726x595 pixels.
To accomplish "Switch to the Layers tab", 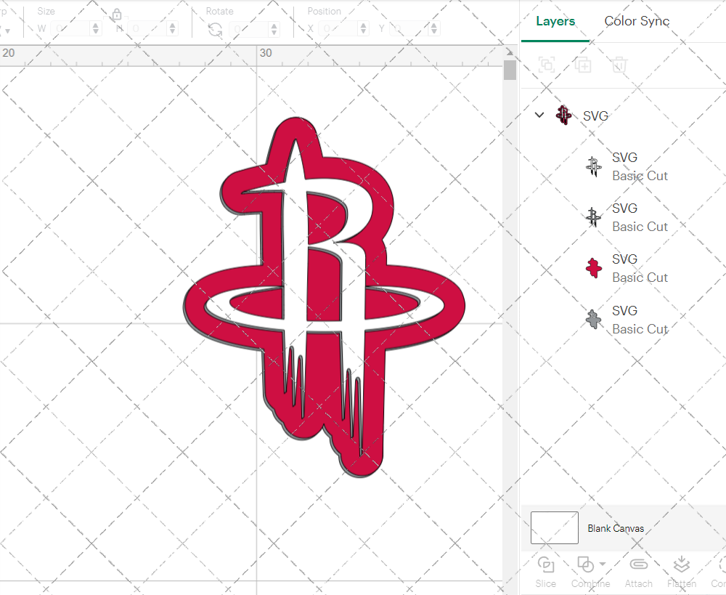I will click(555, 21).
